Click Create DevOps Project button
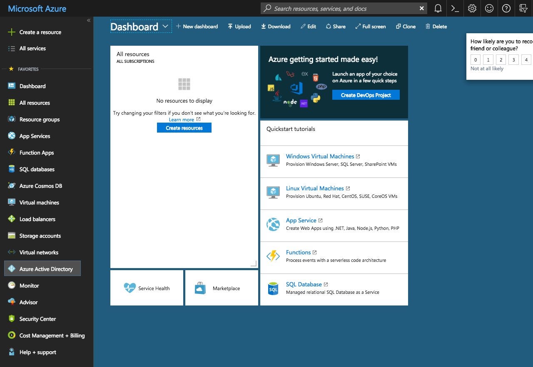 [366, 95]
